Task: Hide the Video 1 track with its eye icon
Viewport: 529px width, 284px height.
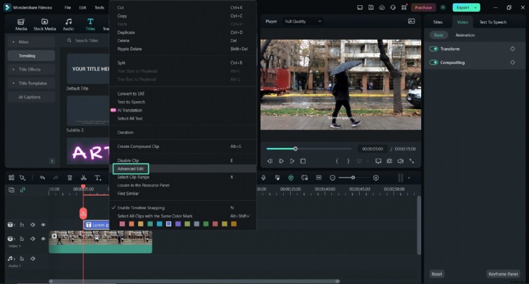Action: tap(43, 238)
